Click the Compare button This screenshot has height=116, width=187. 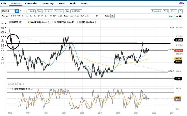tap(59, 11)
